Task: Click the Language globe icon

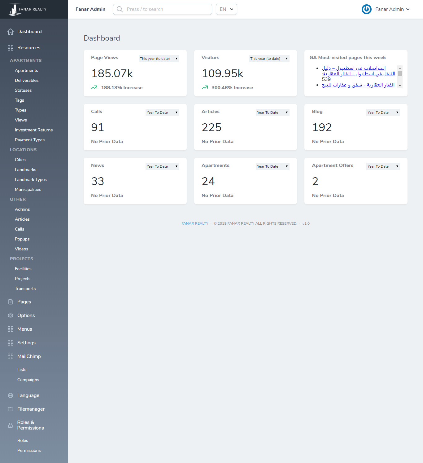Action: pyautogui.click(x=11, y=395)
